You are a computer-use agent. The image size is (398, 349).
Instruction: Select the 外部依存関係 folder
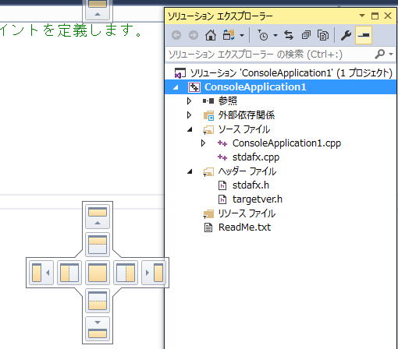point(246,115)
